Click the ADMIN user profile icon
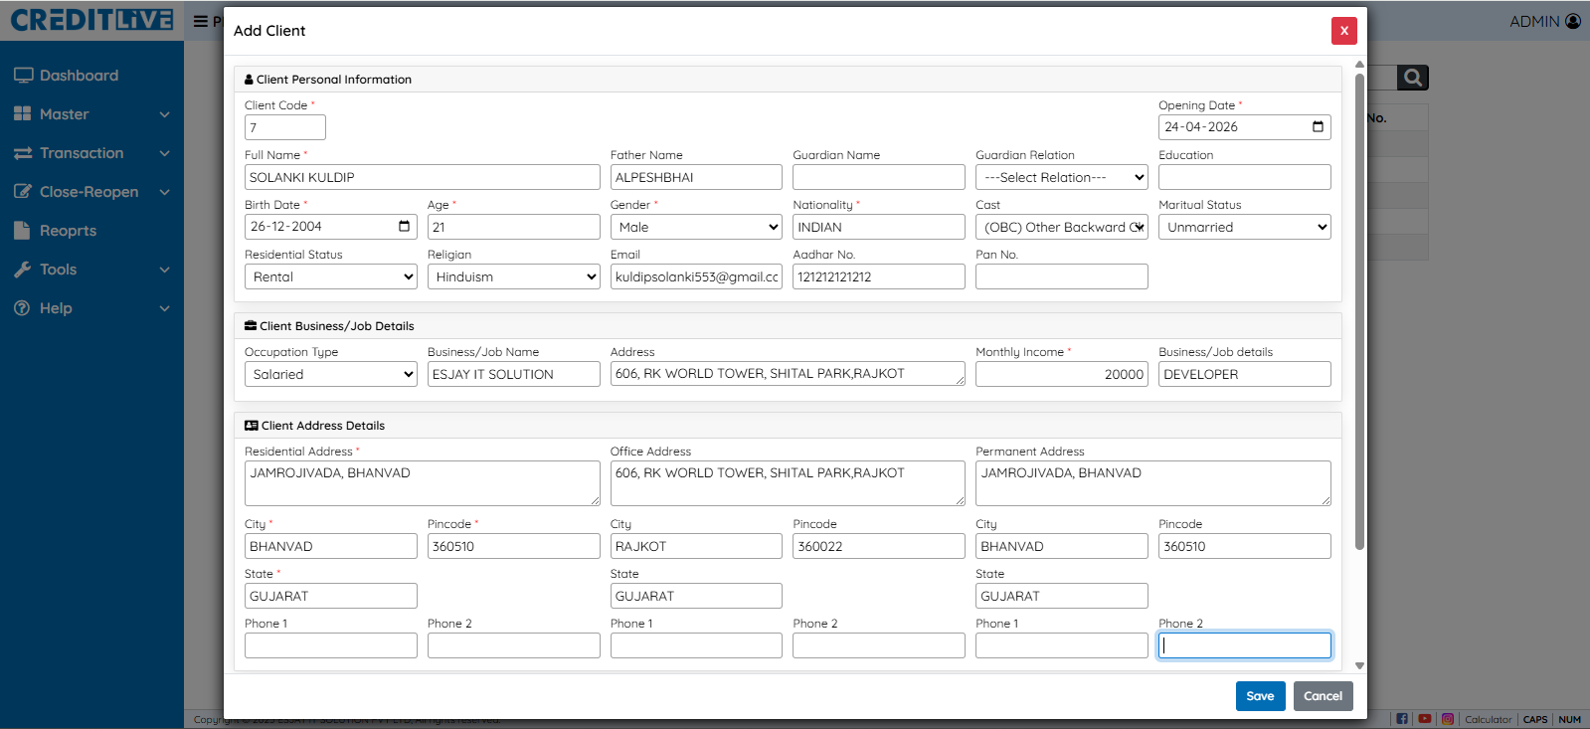The width and height of the screenshot is (1590, 729). pyautogui.click(x=1572, y=21)
